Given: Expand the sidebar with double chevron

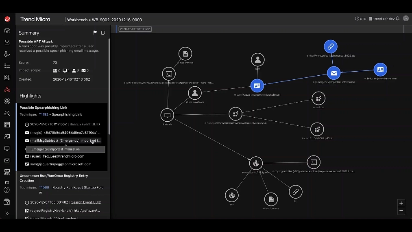Looking at the screenshot, I should (7, 213).
